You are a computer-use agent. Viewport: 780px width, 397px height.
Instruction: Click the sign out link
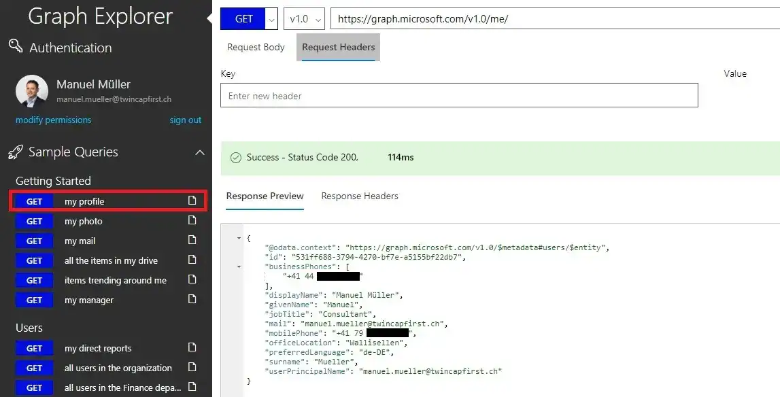point(186,120)
